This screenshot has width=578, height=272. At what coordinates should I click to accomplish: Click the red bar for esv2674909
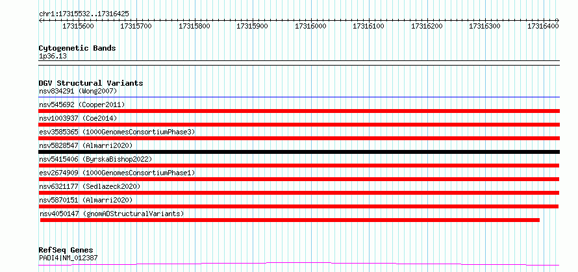(x=299, y=179)
